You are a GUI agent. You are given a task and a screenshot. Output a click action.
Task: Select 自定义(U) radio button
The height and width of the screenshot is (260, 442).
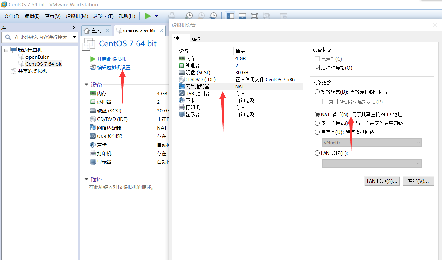click(317, 132)
